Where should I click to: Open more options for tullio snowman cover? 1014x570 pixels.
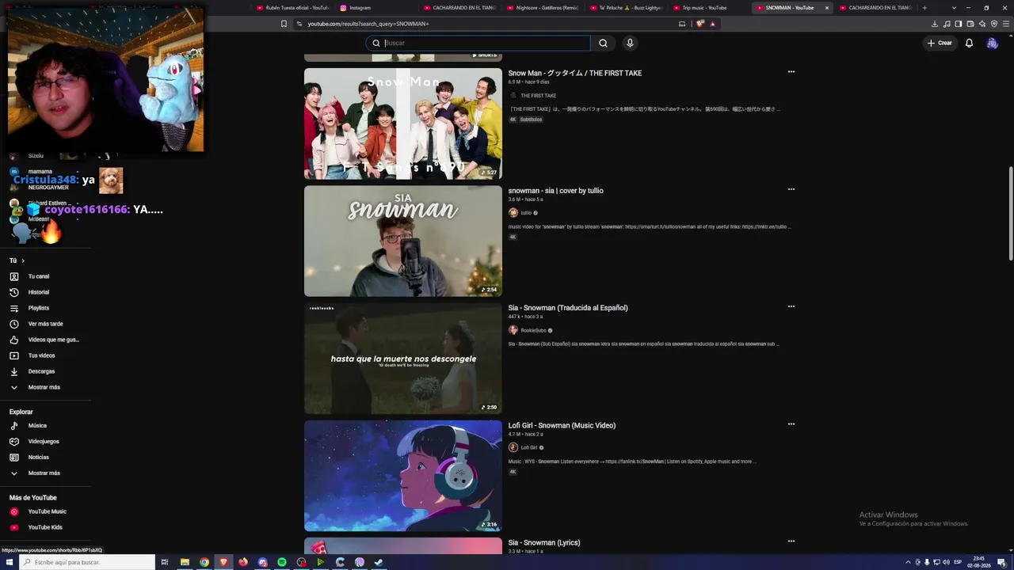pos(791,189)
